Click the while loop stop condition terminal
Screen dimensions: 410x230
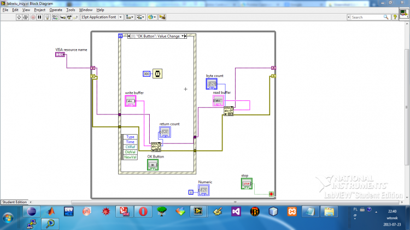[271, 194]
